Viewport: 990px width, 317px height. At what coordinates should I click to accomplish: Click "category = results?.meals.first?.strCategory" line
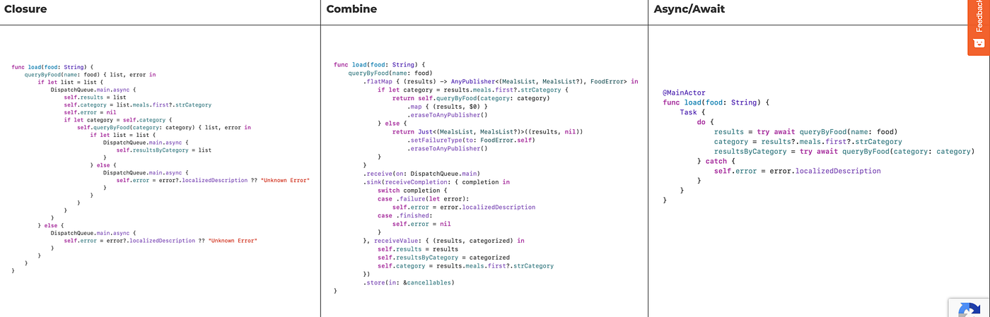(x=808, y=142)
